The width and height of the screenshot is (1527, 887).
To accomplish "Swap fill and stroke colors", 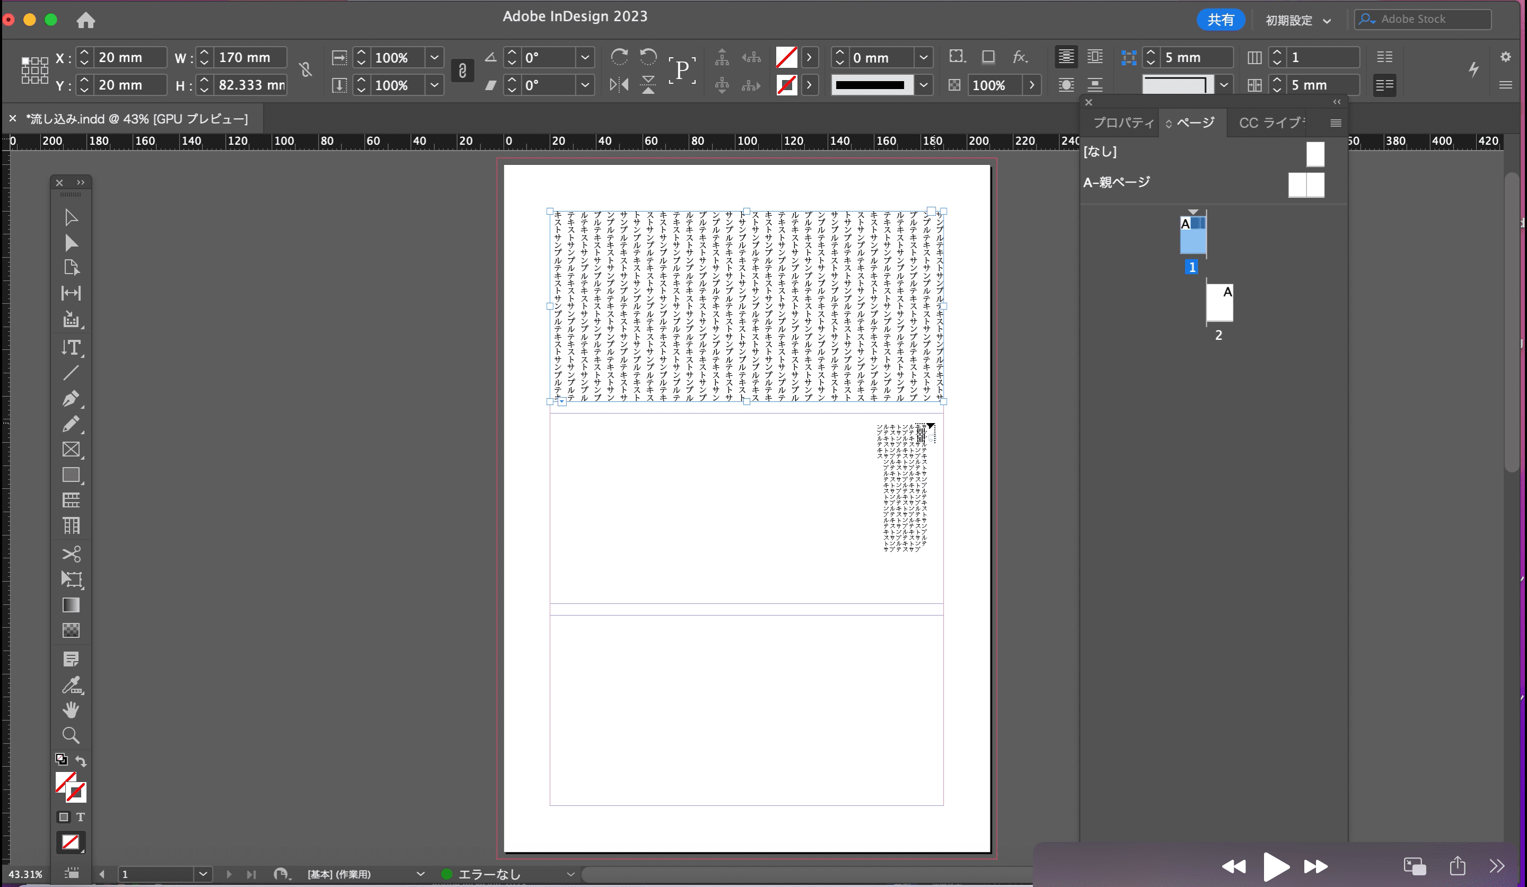I will tap(81, 761).
